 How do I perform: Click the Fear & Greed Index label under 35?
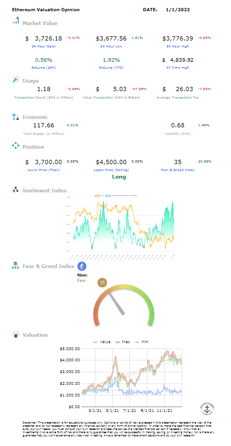point(178,170)
